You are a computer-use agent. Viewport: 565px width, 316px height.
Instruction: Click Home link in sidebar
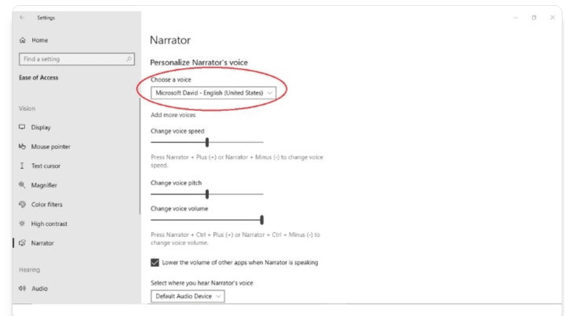tap(40, 40)
